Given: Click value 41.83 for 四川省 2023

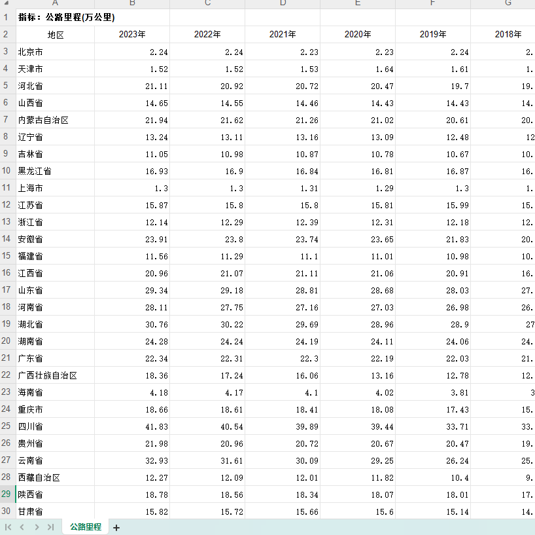Looking at the screenshot, I should (x=132, y=426).
